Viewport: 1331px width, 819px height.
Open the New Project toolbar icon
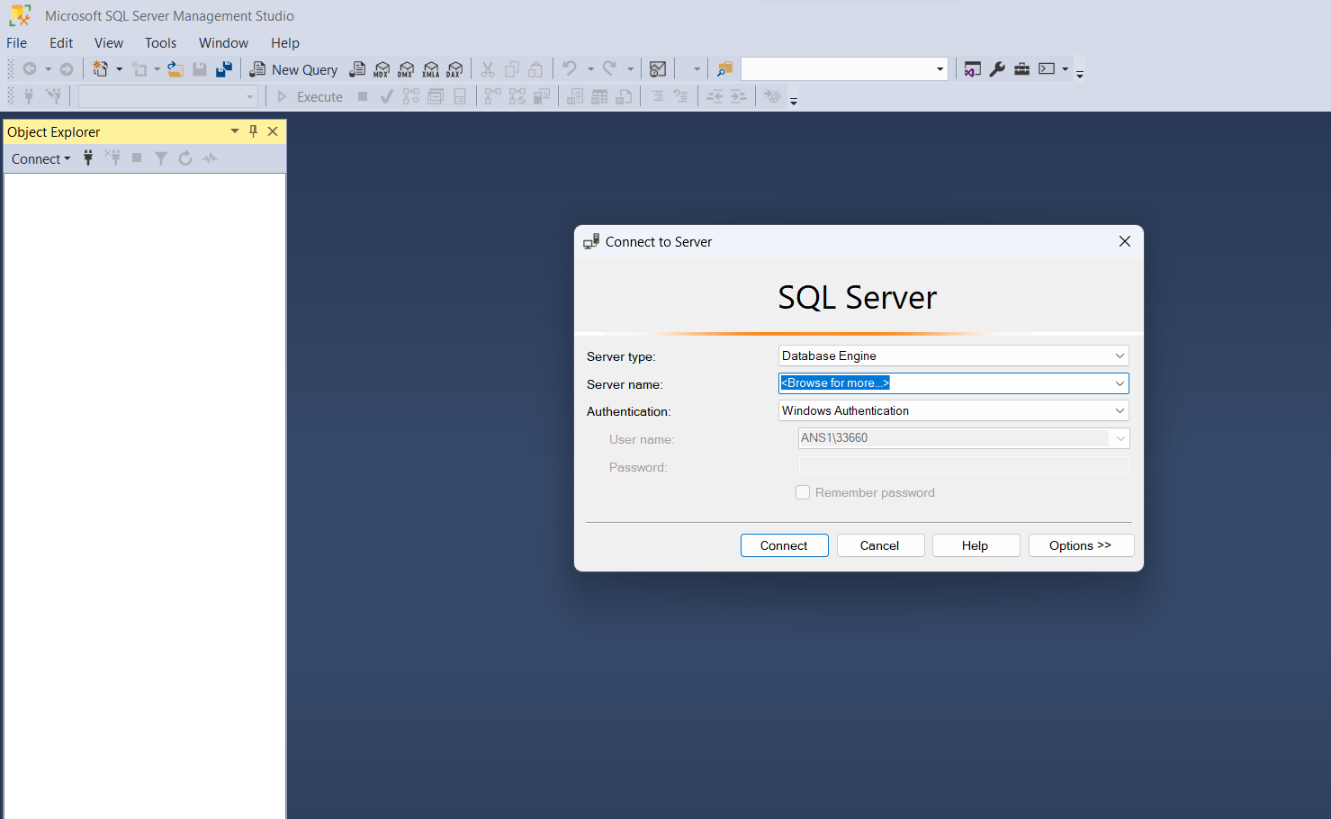pyautogui.click(x=101, y=69)
